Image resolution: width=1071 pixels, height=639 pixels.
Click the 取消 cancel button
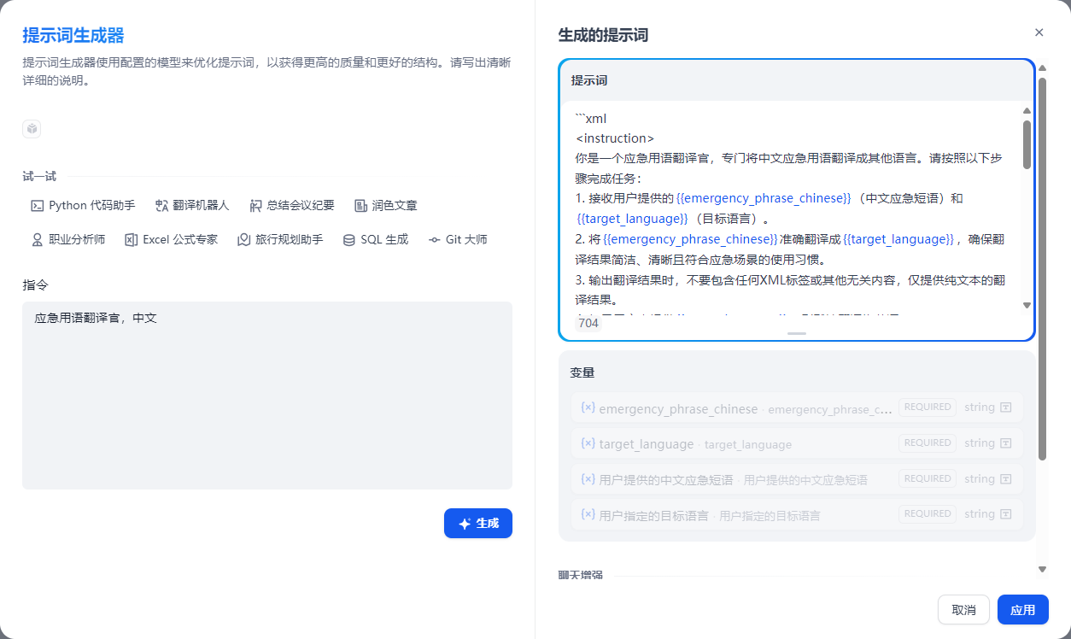pyautogui.click(x=963, y=610)
